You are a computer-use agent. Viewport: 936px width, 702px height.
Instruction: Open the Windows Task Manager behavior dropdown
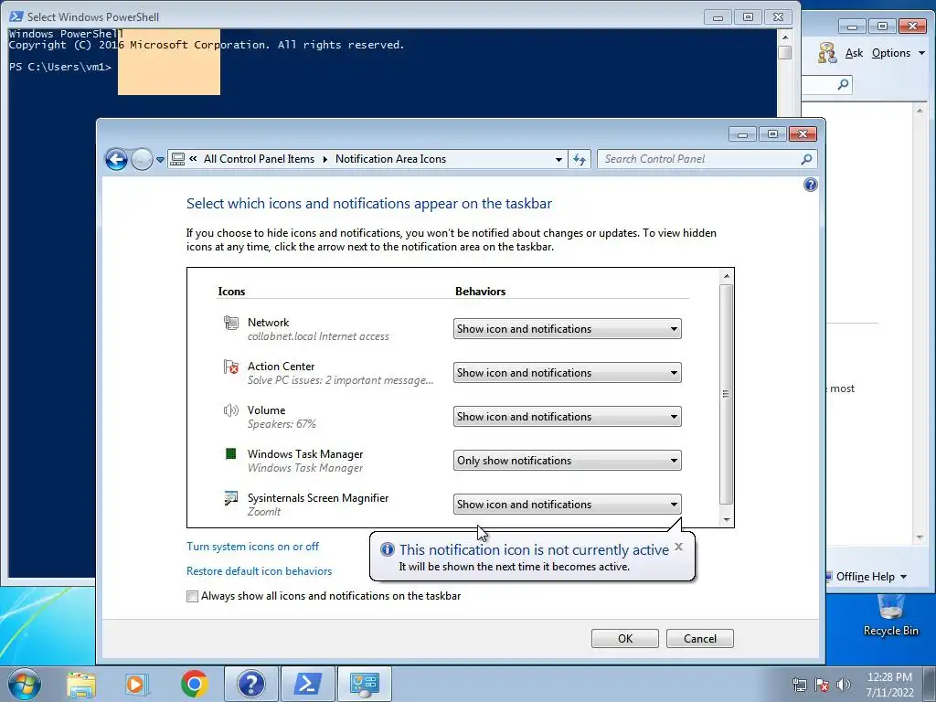567,461
